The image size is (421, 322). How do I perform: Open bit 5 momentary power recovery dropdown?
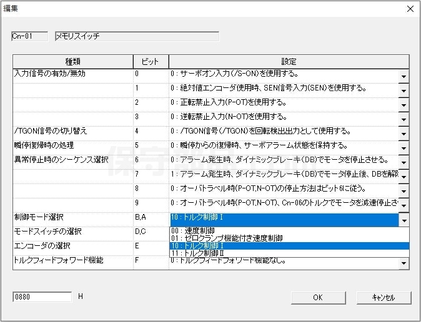(404, 148)
